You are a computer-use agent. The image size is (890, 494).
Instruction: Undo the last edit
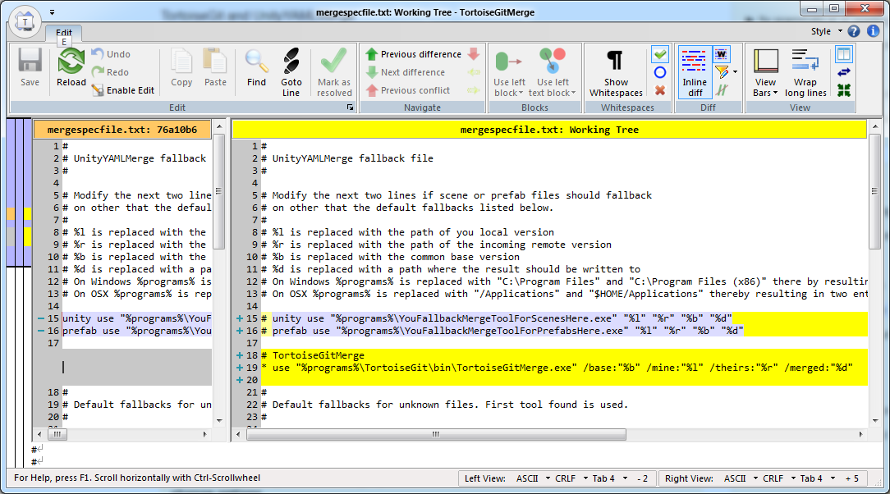[x=112, y=54]
